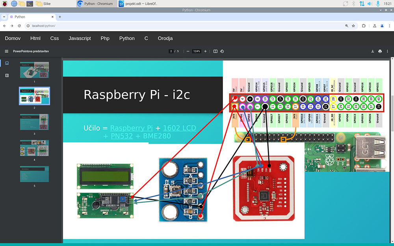Select page 1 thumbnail
Image resolution: width=394 pixels, height=246 pixels.
tap(34, 70)
